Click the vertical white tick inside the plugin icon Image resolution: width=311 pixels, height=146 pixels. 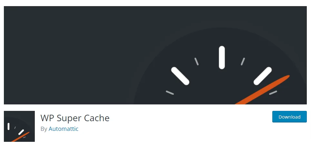pos(8,126)
